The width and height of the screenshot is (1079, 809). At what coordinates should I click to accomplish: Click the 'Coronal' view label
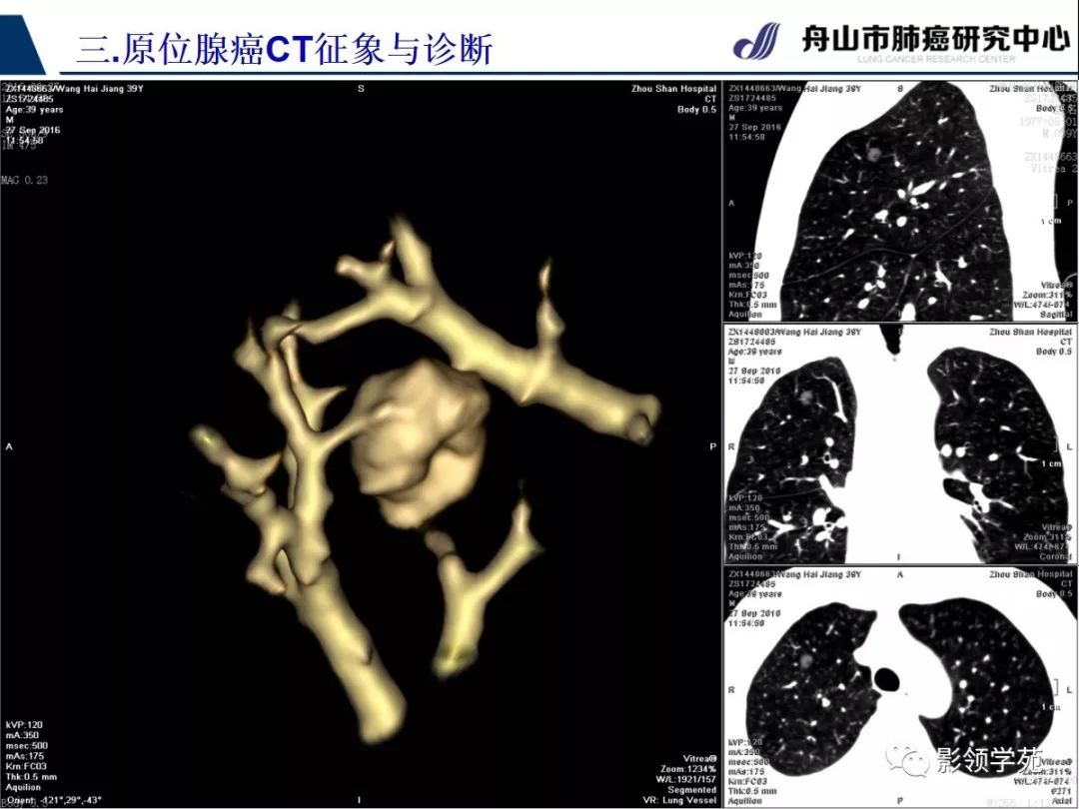pos(1056,556)
